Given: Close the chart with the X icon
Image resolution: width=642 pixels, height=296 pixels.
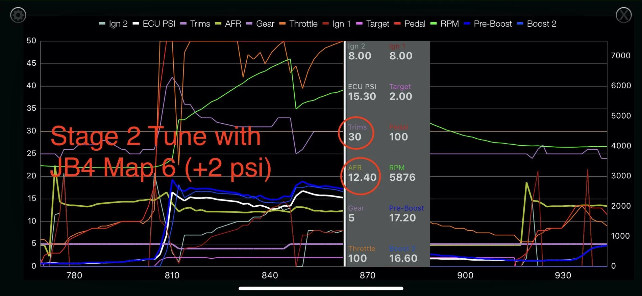Looking at the screenshot, I should (x=623, y=15).
